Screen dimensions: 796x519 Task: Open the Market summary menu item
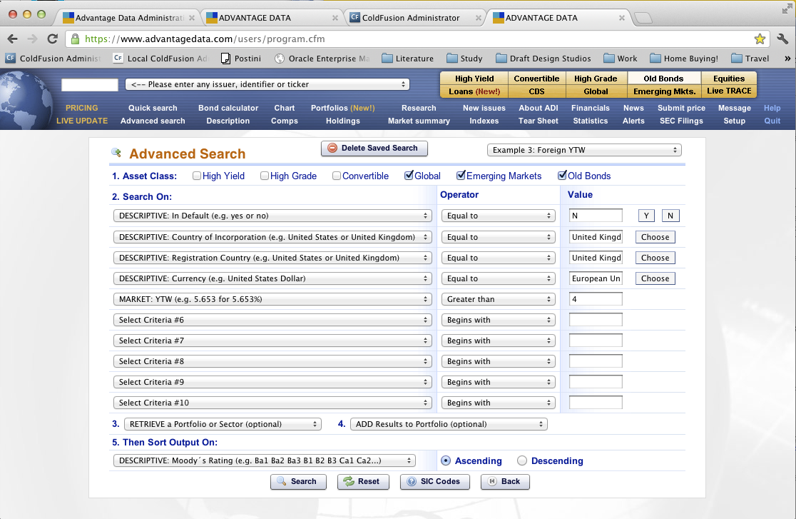point(419,121)
